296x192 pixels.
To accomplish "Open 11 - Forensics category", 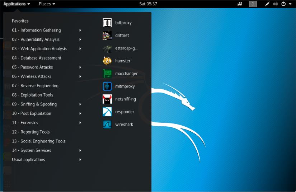I will [25, 123].
